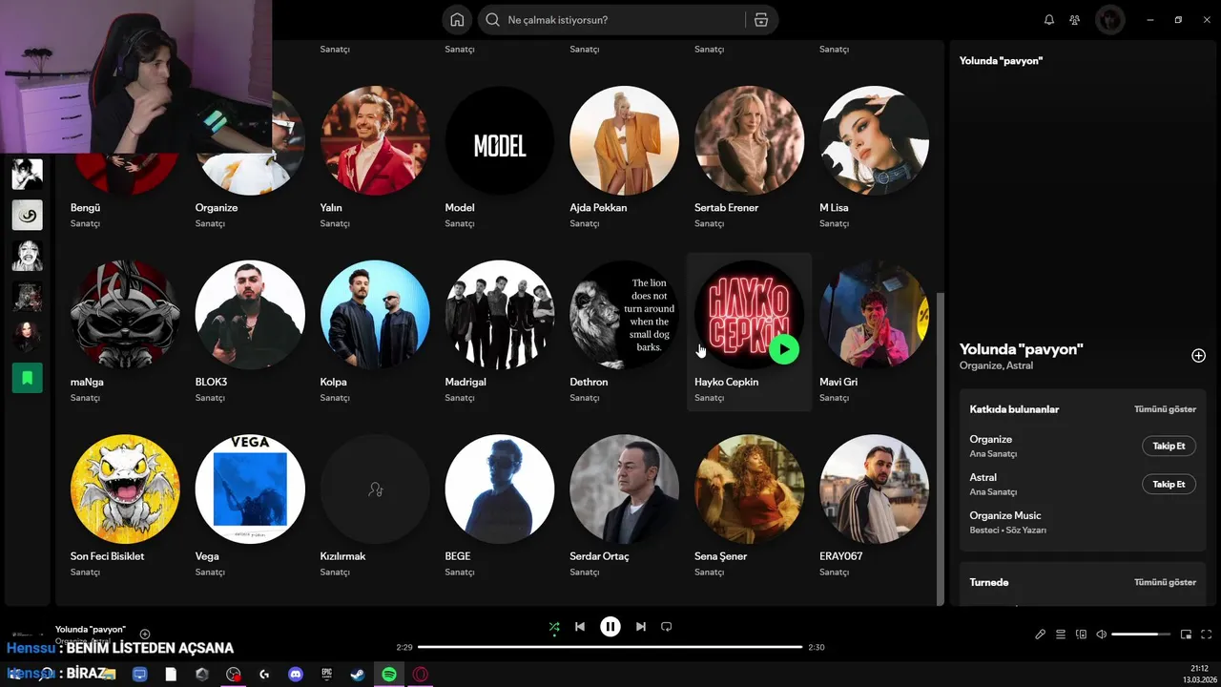This screenshot has width=1221, height=687.
Task: Play Hayko Cepkin with green play button
Action: (x=784, y=349)
